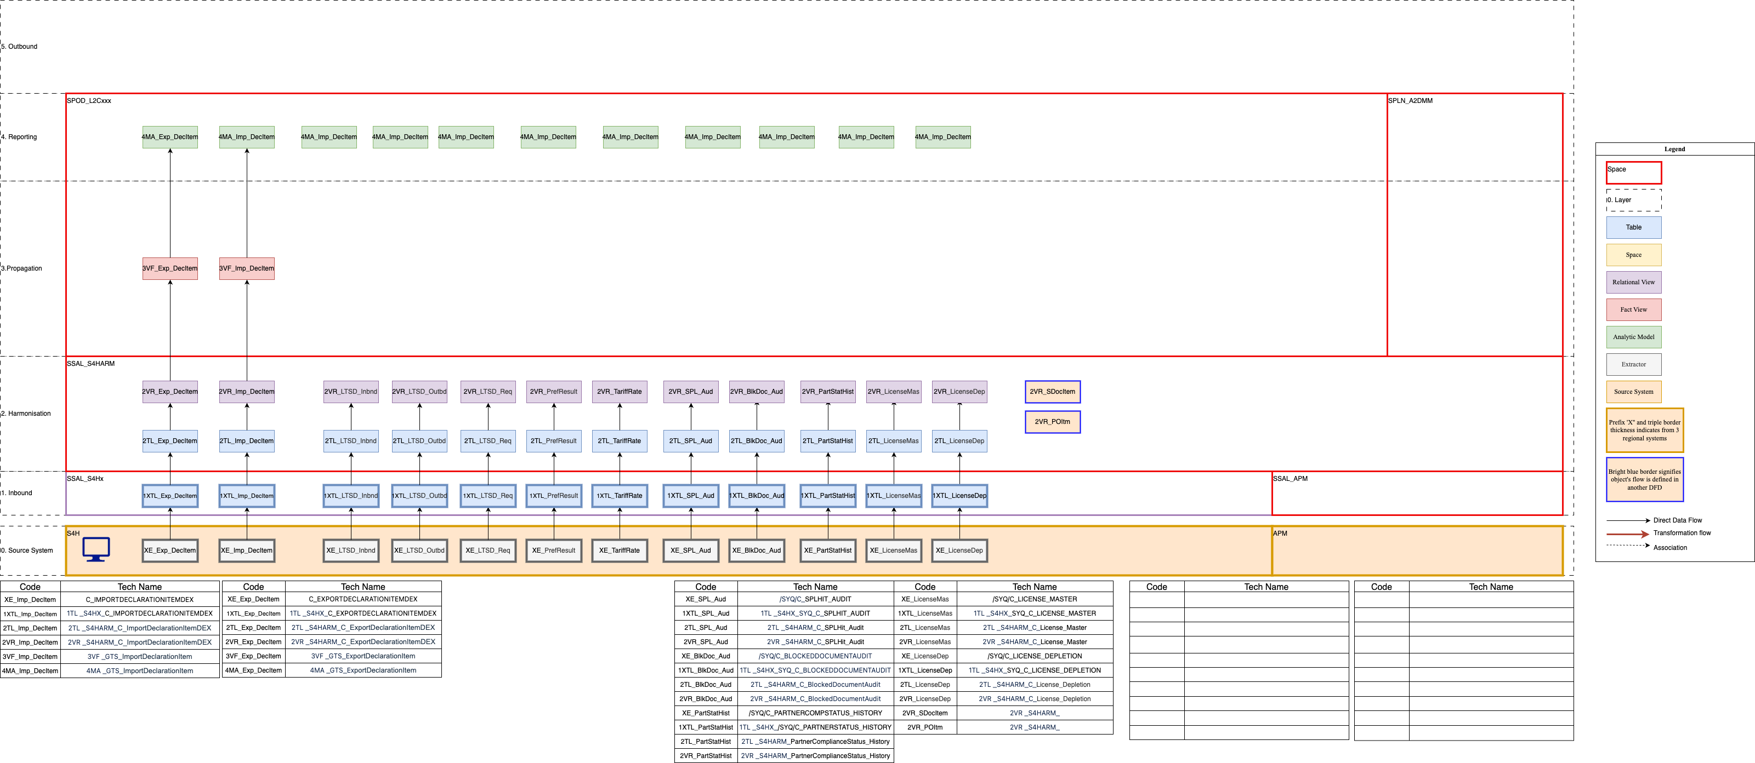
Task: Select the 2VR_LTSD_Req view node
Action: click(488, 392)
